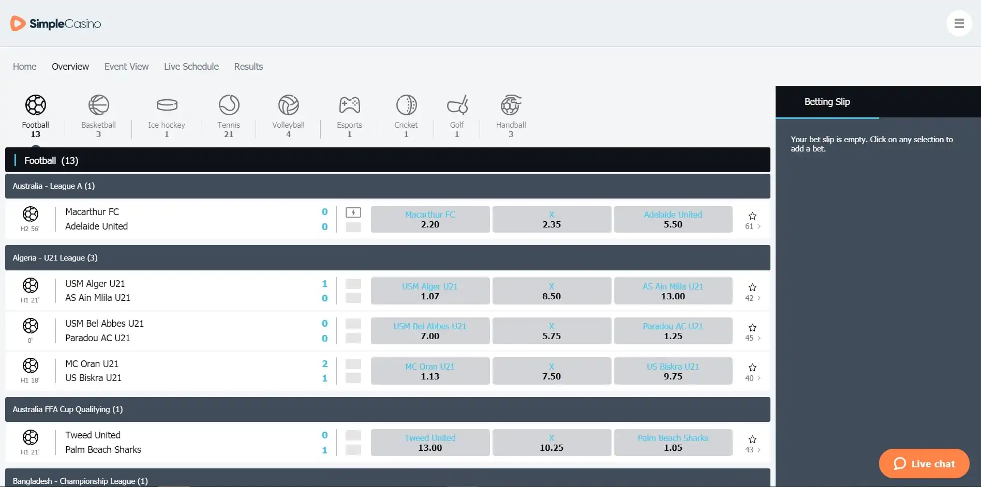Start a Live chat session
The height and width of the screenshot is (487, 981).
[924, 464]
